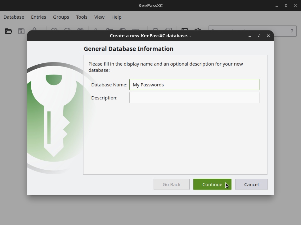This screenshot has height=225, width=301.
Task: Click the Go Back button
Action: point(171,184)
